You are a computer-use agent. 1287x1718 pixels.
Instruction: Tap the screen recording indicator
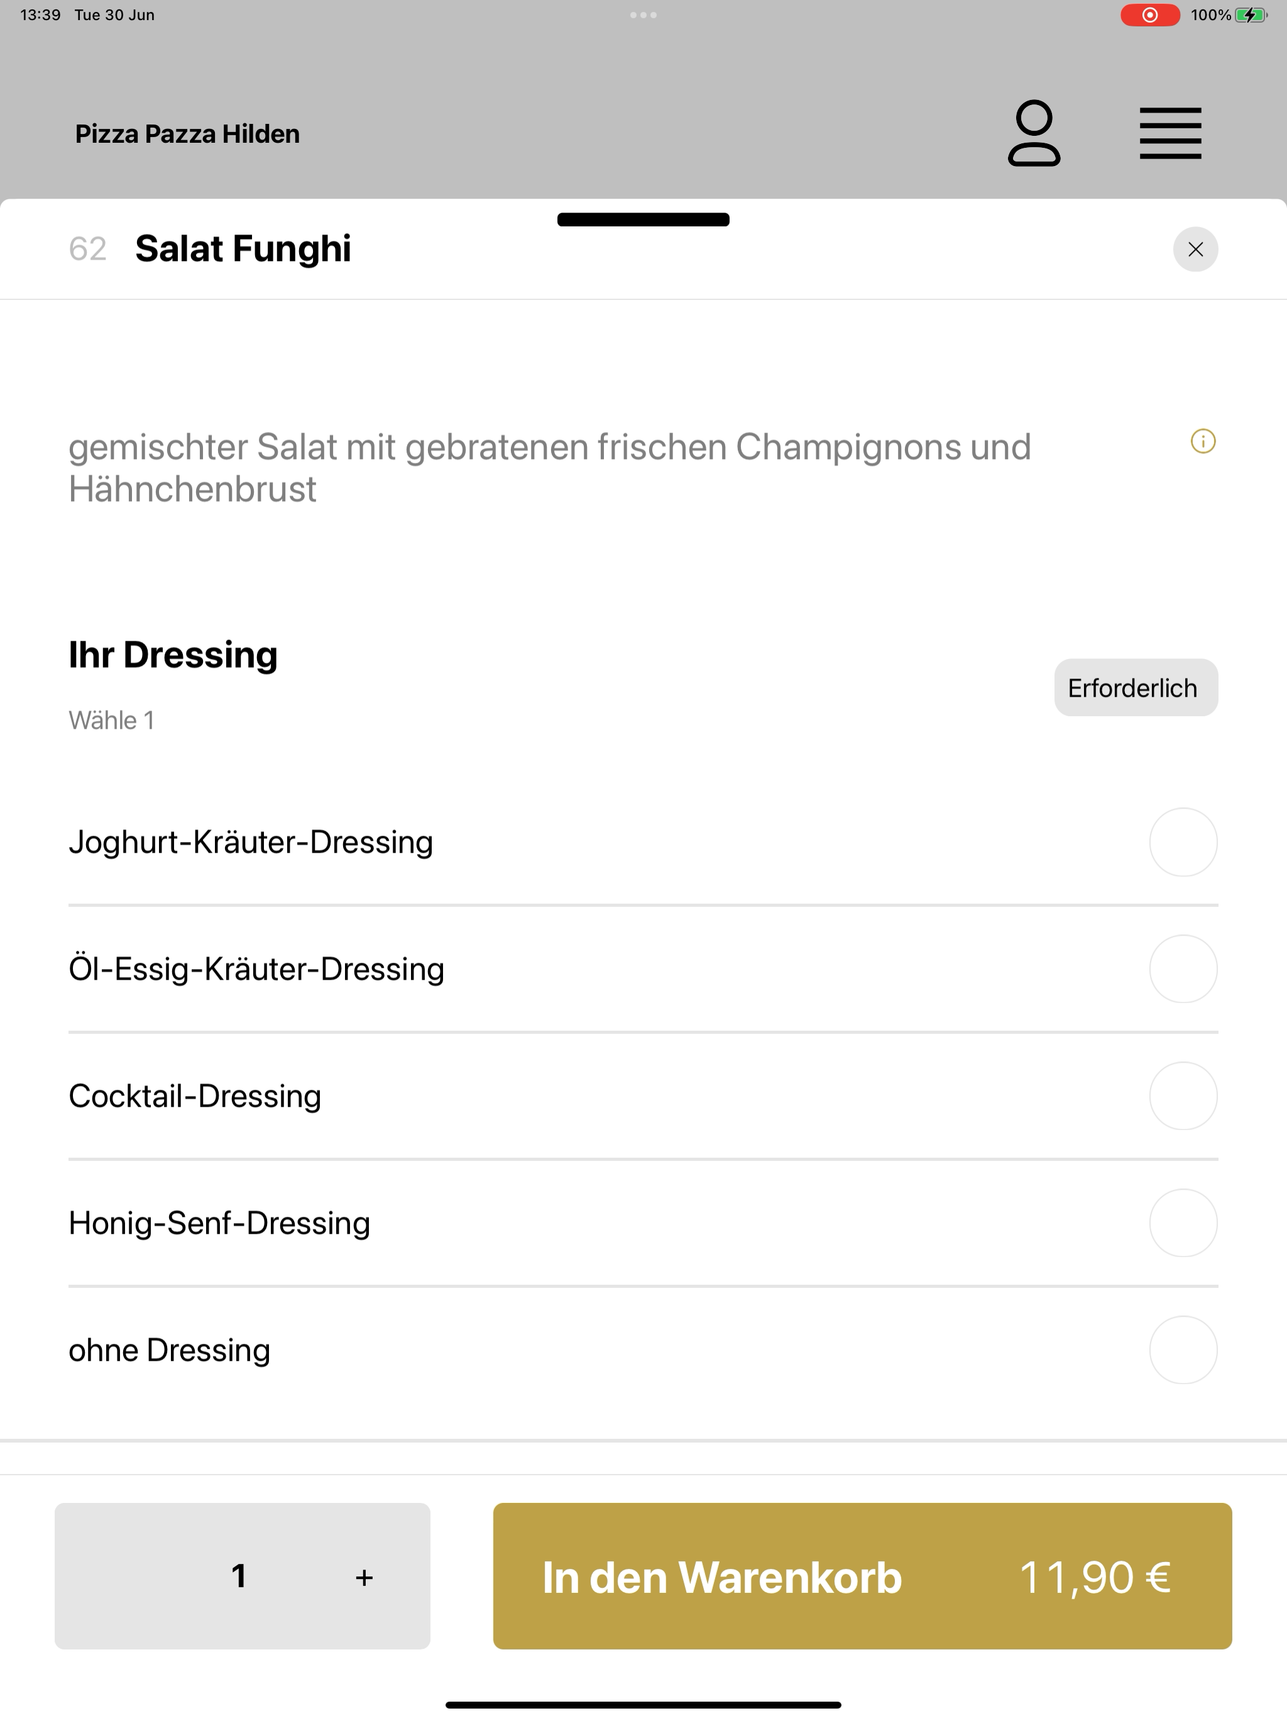point(1149,14)
